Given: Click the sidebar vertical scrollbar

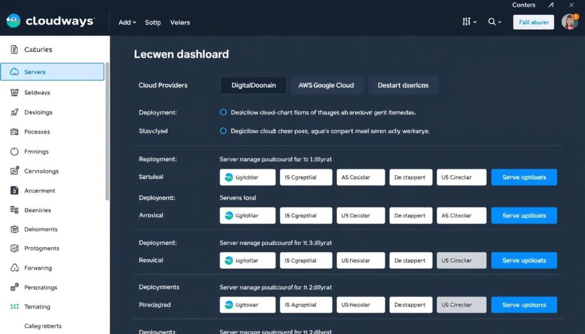Looking at the screenshot, I should pos(107,131).
